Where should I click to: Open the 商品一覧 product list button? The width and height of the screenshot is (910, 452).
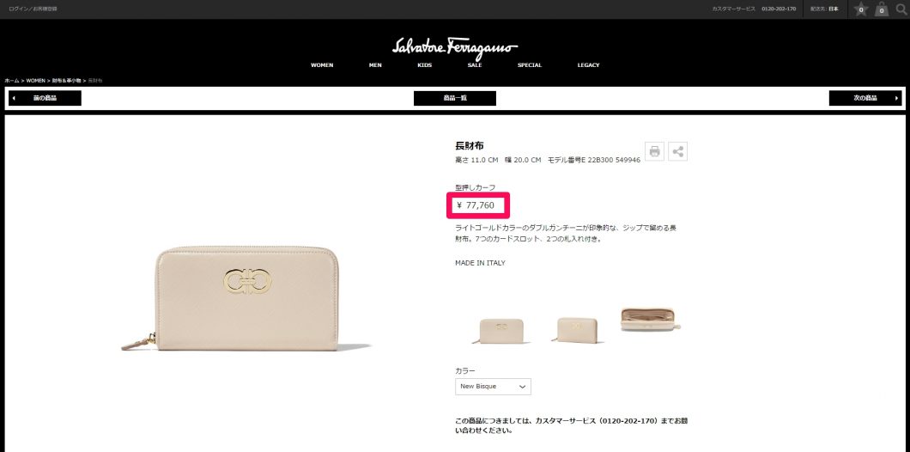click(455, 98)
